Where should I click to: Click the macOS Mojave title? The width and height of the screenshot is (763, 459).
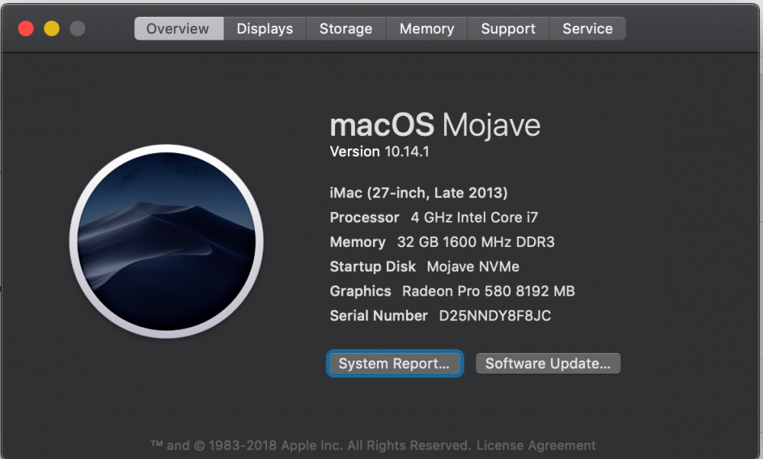(435, 126)
